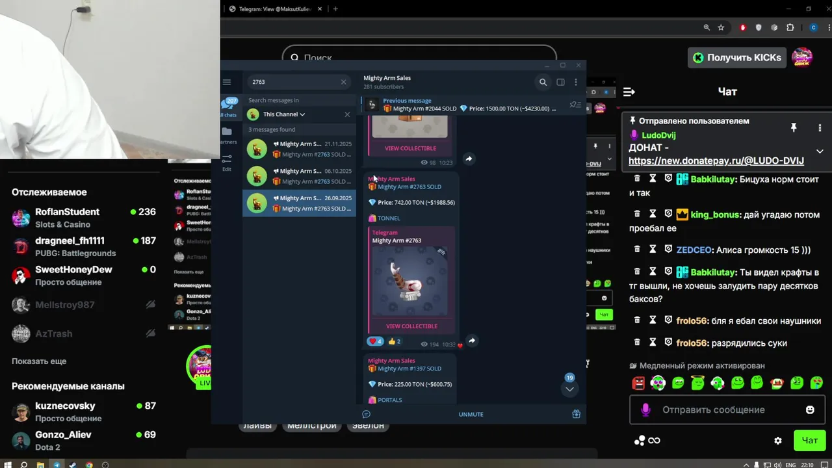The image size is (832, 468).
Task: Open kuznecovsky recommended channel
Action: click(83, 411)
